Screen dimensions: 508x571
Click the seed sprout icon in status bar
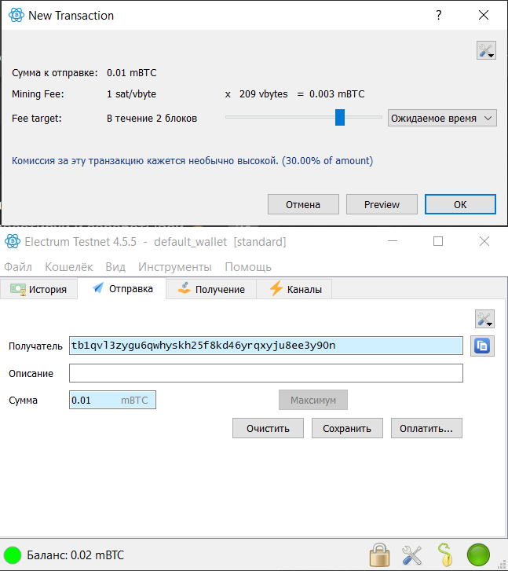coord(444,555)
